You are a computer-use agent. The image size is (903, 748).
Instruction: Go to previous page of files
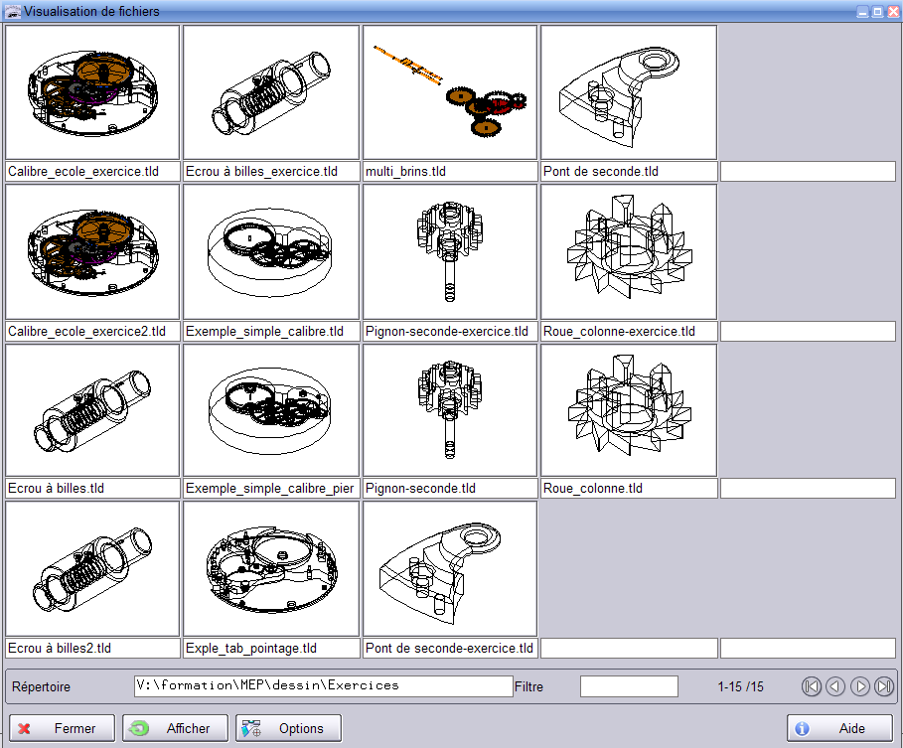pyautogui.click(x=835, y=686)
